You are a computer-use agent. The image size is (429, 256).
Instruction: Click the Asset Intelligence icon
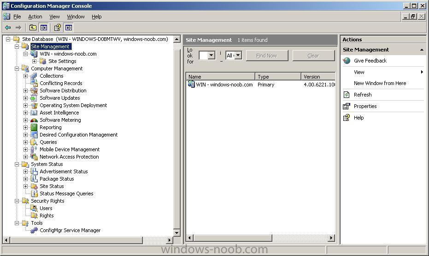pos(34,113)
